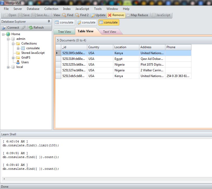This screenshot has width=212, height=189.
Task: Switch to the Text View tab
Action: pyautogui.click(x=109, y=32)
